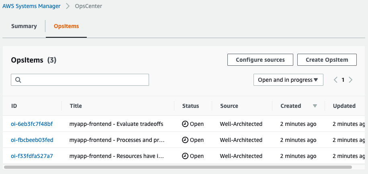Select Well-Architected source in oi-f33fdfa527a7 row

(x=241, y=156)
